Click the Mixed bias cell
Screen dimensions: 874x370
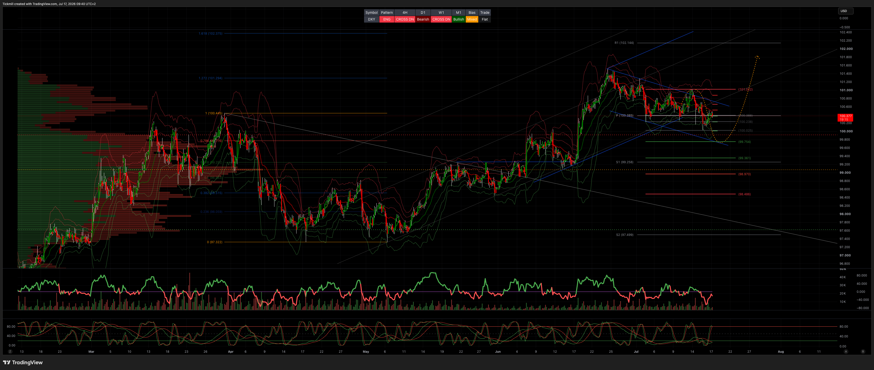click(x=472, y=19)
